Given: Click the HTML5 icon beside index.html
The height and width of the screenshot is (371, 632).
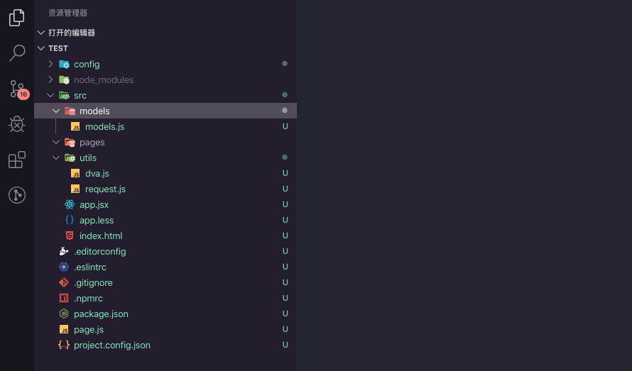Looking at the screenshot, I should pos(70,236).
